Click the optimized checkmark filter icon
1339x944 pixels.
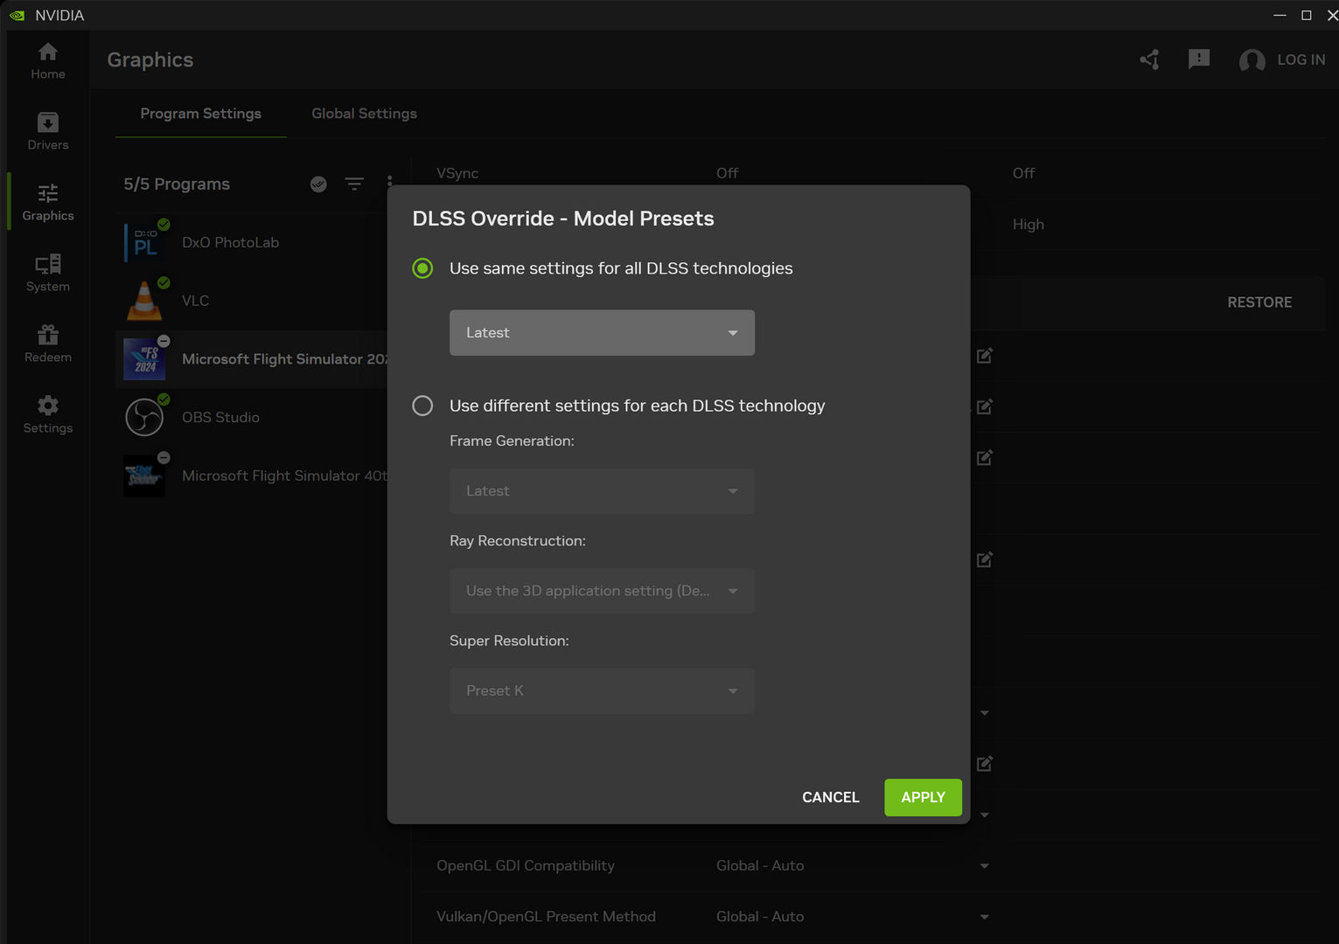tap(318, 184)
